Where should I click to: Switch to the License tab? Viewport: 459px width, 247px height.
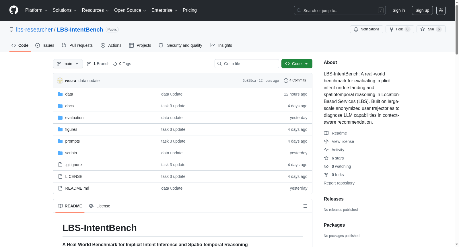(x=100, y=206)
